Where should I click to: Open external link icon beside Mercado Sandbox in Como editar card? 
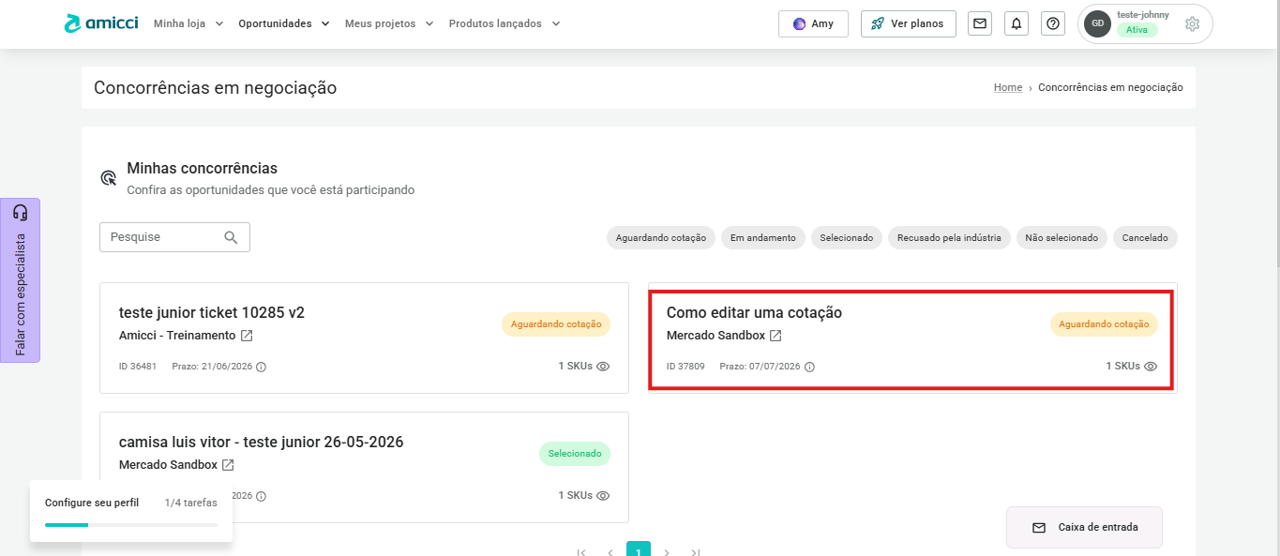point(776,336)
